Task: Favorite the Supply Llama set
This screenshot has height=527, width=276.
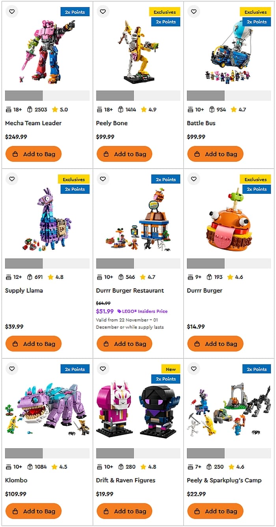Action: (12, 179)
